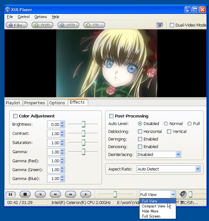The height and width of the screenshot is (221, 209).
Task: Open the Deinterlacing dropdown
Action: tap(159, 154)
